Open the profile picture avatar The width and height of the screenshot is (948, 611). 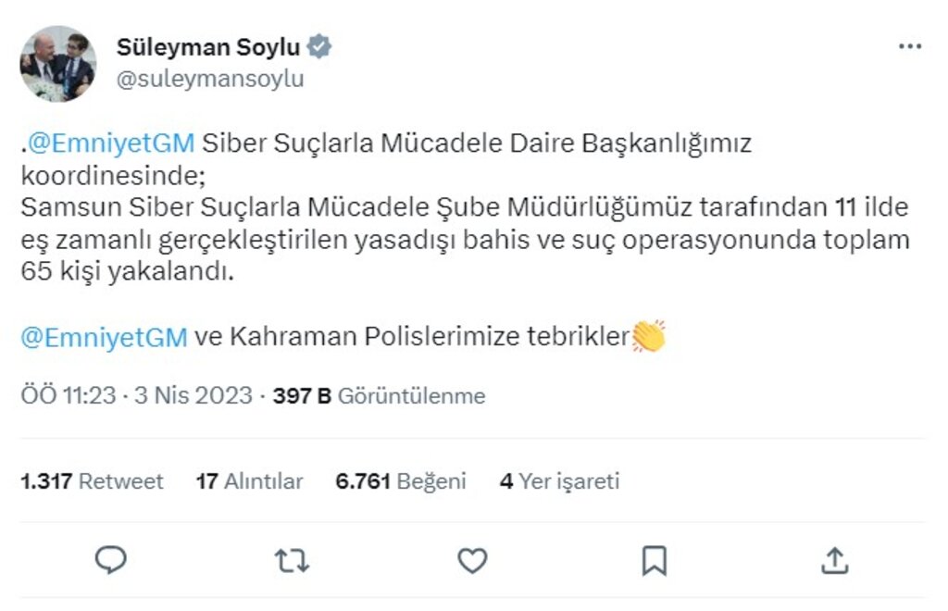(58, 63)
